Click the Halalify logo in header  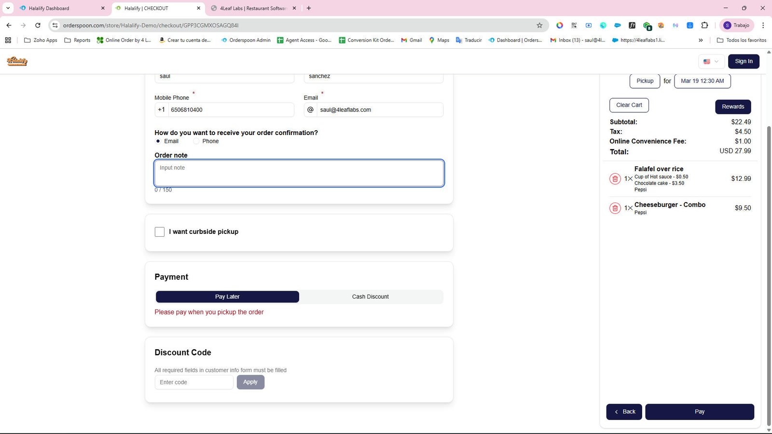click(x=17, y=61)
